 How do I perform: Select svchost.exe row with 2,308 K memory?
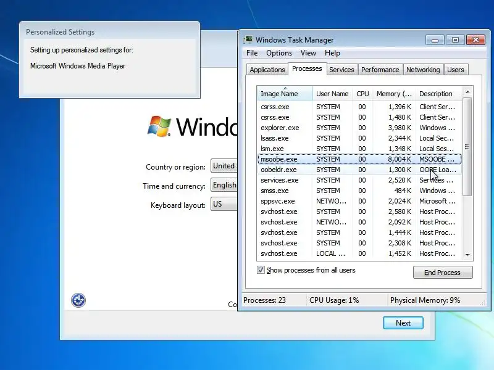coord(359,243)
